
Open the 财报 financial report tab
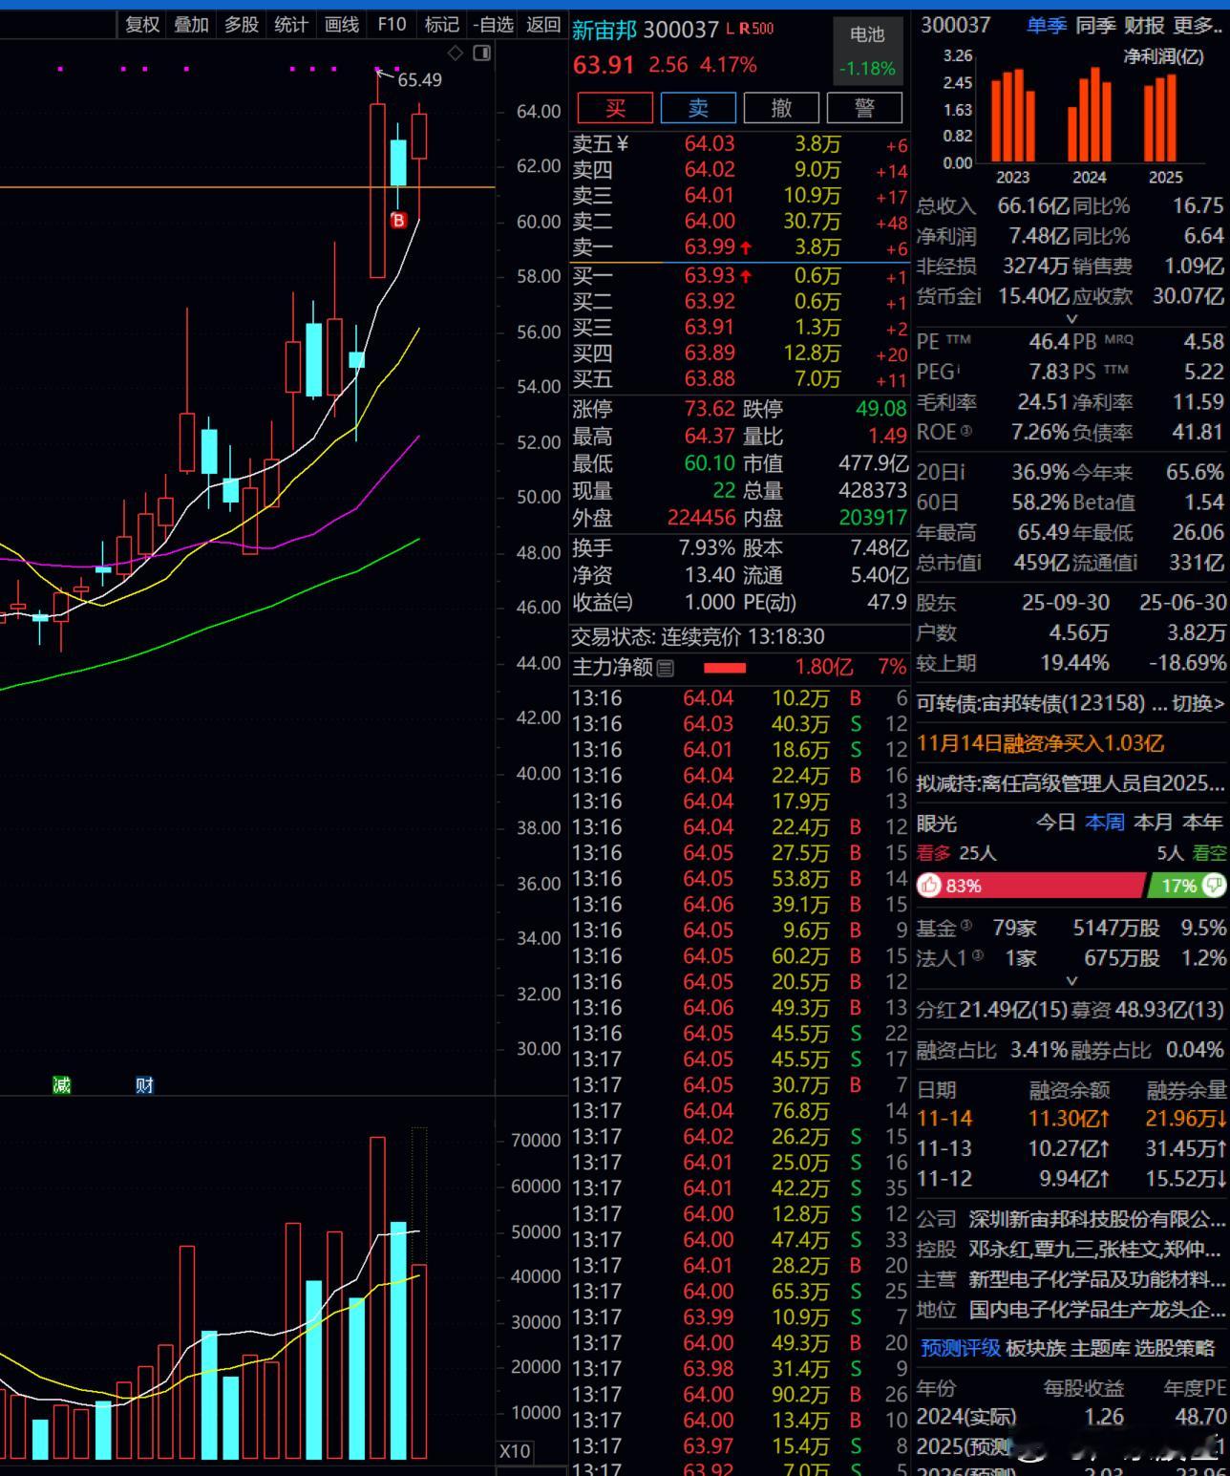[x=1144, y=26]
